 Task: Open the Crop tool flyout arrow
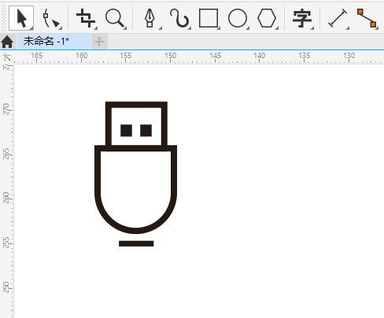pyautogui.click(x=96, y=28)
